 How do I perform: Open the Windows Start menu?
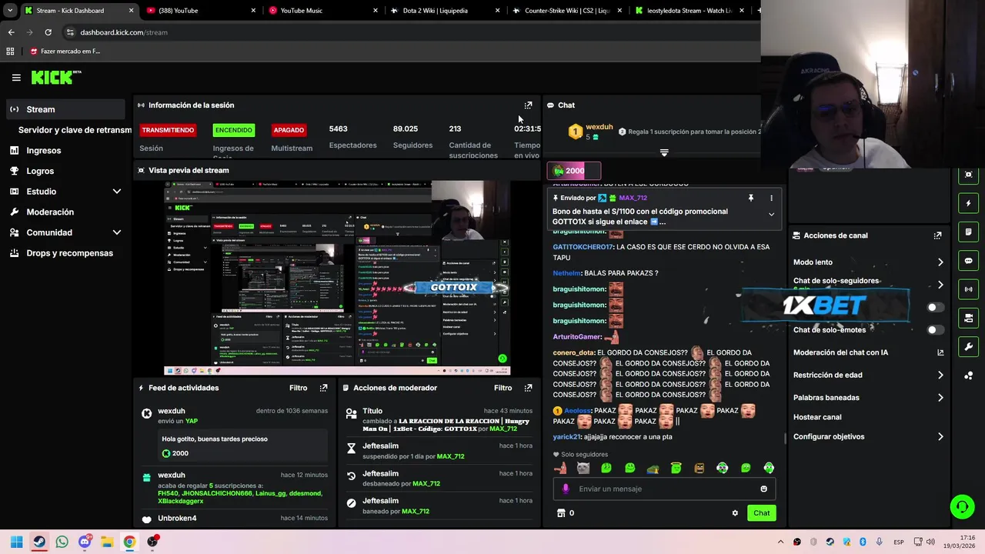pos(16,542)
